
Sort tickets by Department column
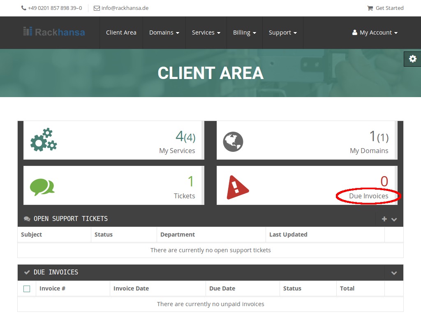(x=178, y=235)
